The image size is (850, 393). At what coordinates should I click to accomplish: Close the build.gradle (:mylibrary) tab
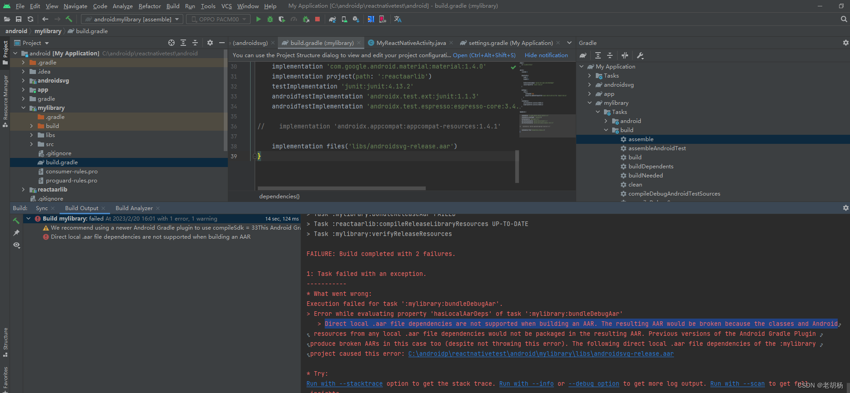(359, 43)
